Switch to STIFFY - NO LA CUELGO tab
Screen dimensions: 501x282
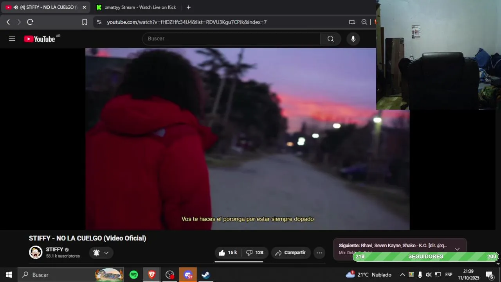pos(45,7)
